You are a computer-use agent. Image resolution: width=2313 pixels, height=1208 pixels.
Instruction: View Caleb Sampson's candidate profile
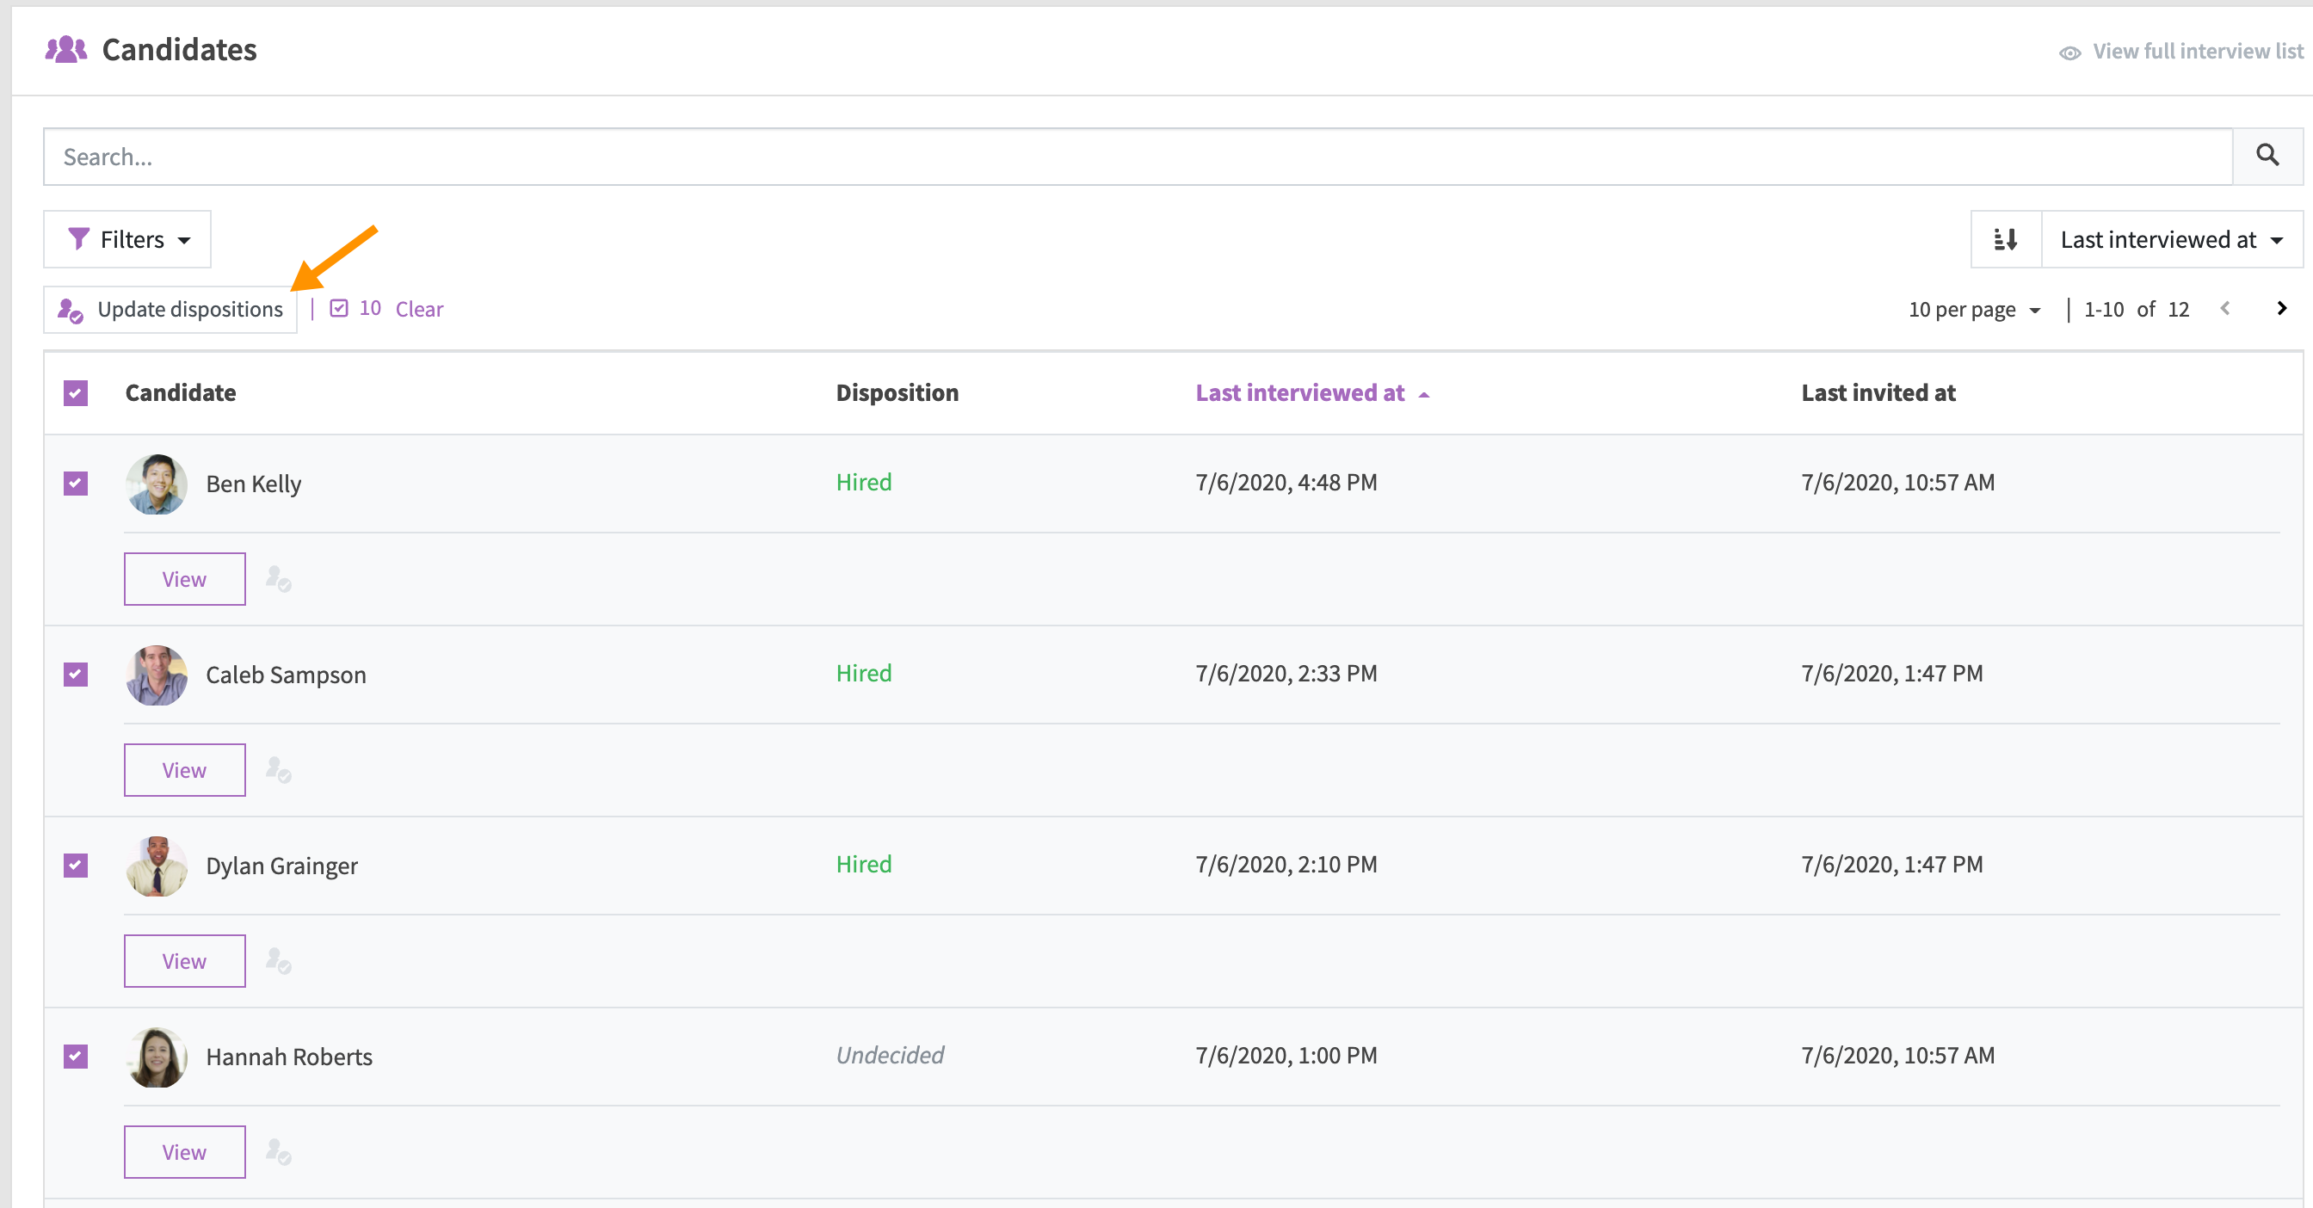(185, 770)
